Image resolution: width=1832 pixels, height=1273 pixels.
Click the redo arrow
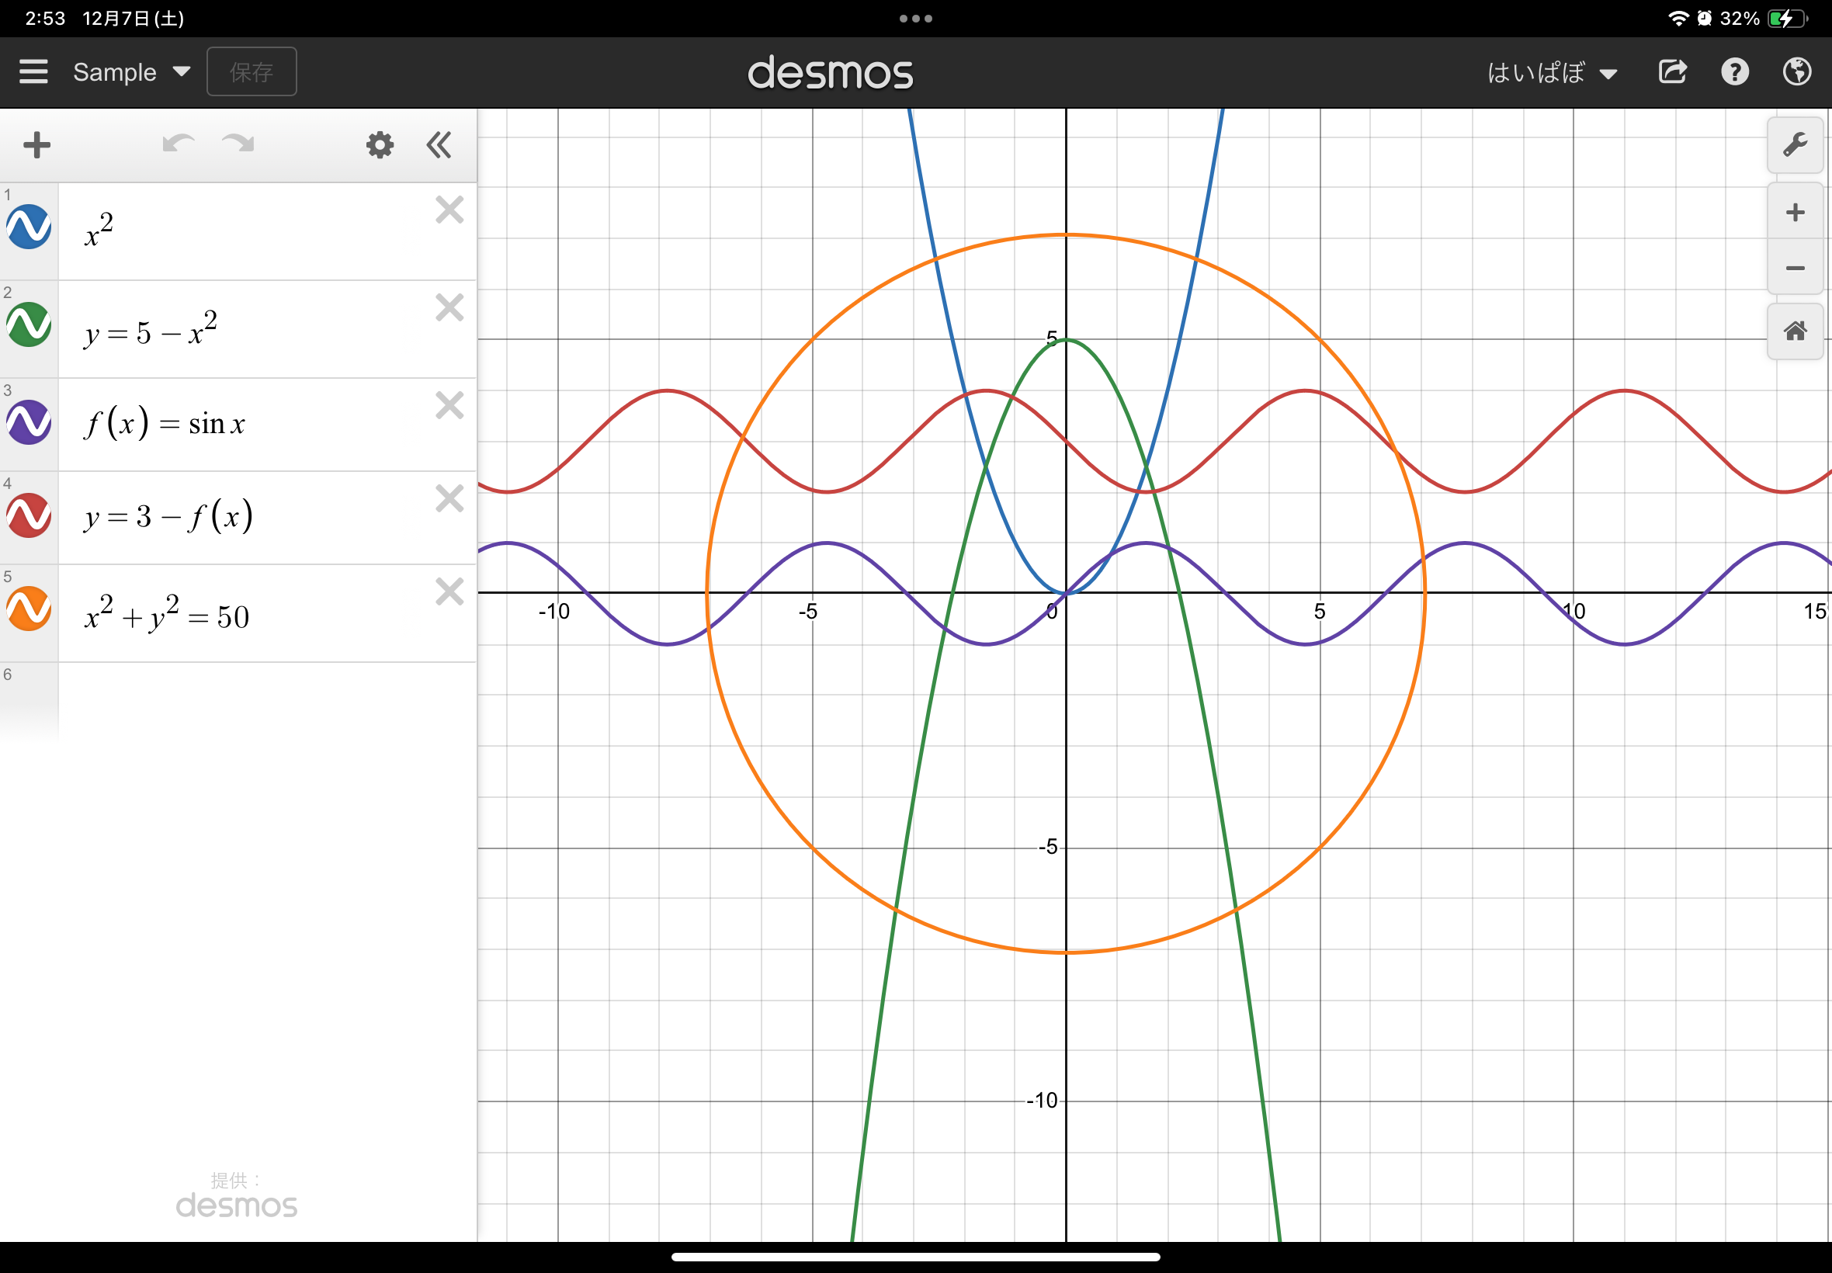click(237, 144)
